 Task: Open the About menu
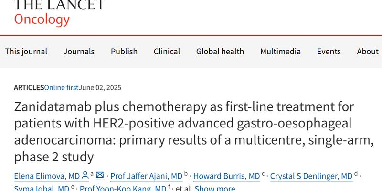pyautogui.click(x=368, y=52)
